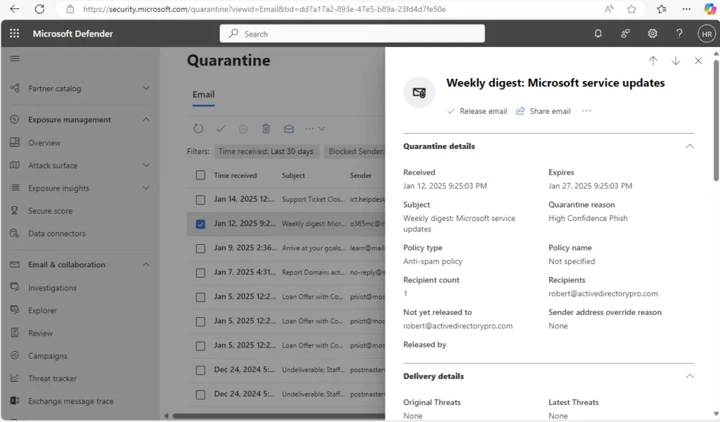720x422 pixels.
Task: Open HR account profile menu
Action: [707, 34]
